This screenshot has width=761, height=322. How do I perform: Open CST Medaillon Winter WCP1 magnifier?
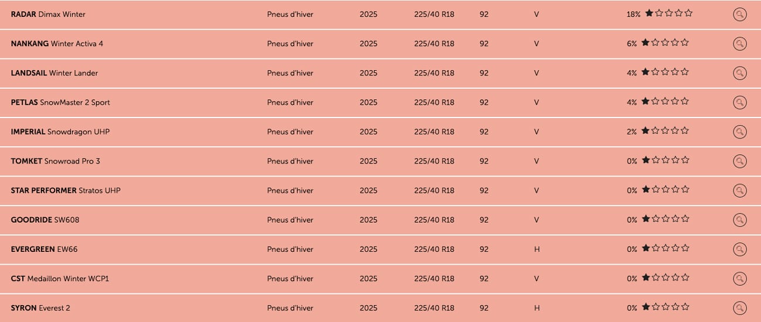(x=739, y=278)
